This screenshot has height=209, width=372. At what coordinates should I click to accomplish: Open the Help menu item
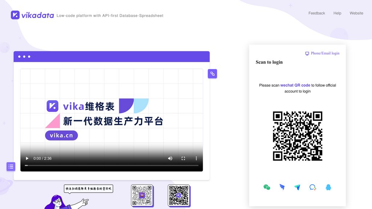point(337,13)
